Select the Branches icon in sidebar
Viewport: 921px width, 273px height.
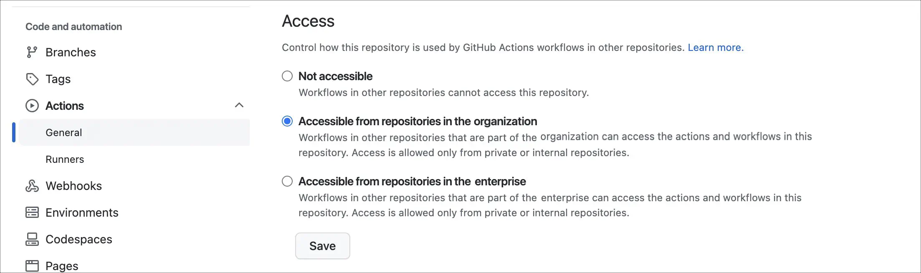pos(32,52)
